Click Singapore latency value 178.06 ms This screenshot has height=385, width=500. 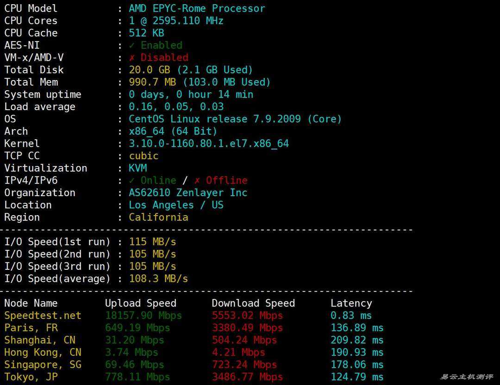click(x=357, y=365)
